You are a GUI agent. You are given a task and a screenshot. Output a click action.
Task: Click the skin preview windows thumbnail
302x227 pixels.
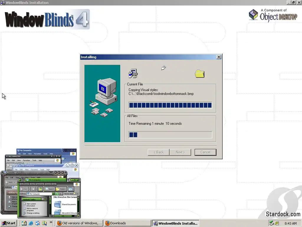[x=40, y=183]
